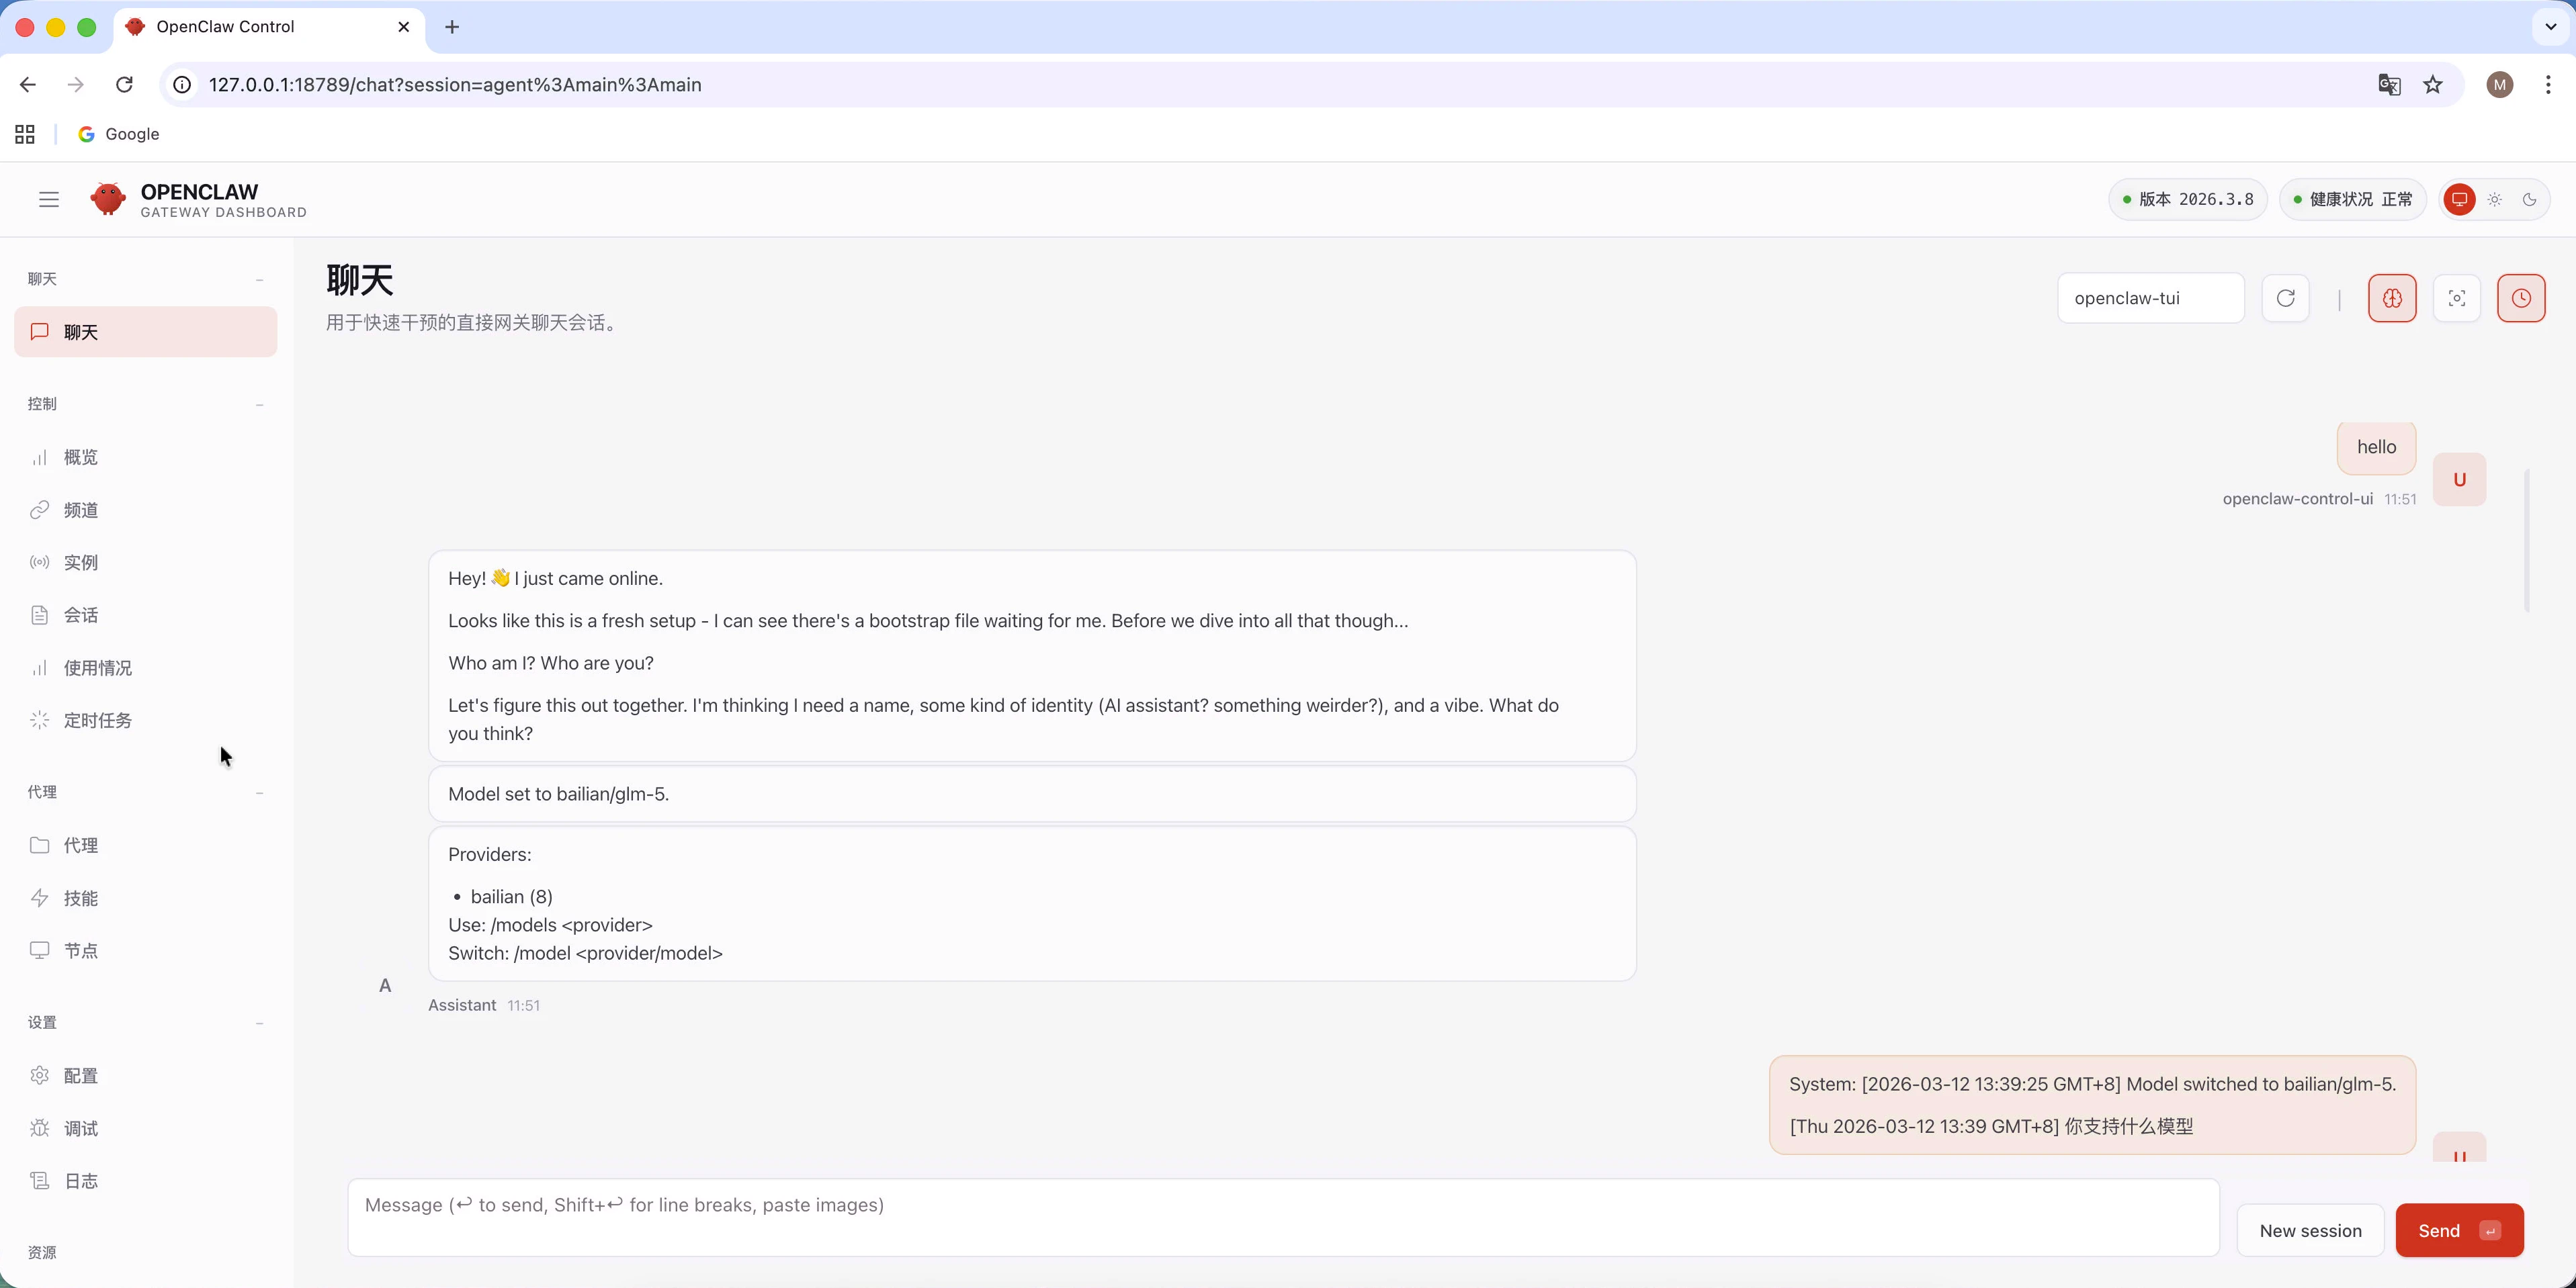
Task: Open the 调试 debug page
Action: coord(80,1128)
